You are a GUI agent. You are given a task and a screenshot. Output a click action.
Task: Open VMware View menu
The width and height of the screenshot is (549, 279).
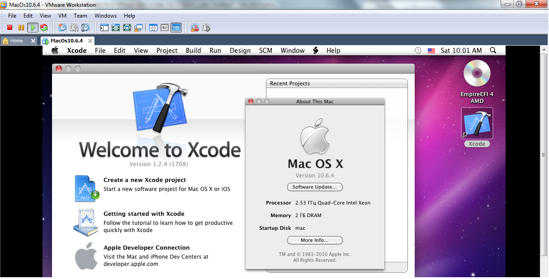[45, 15]
